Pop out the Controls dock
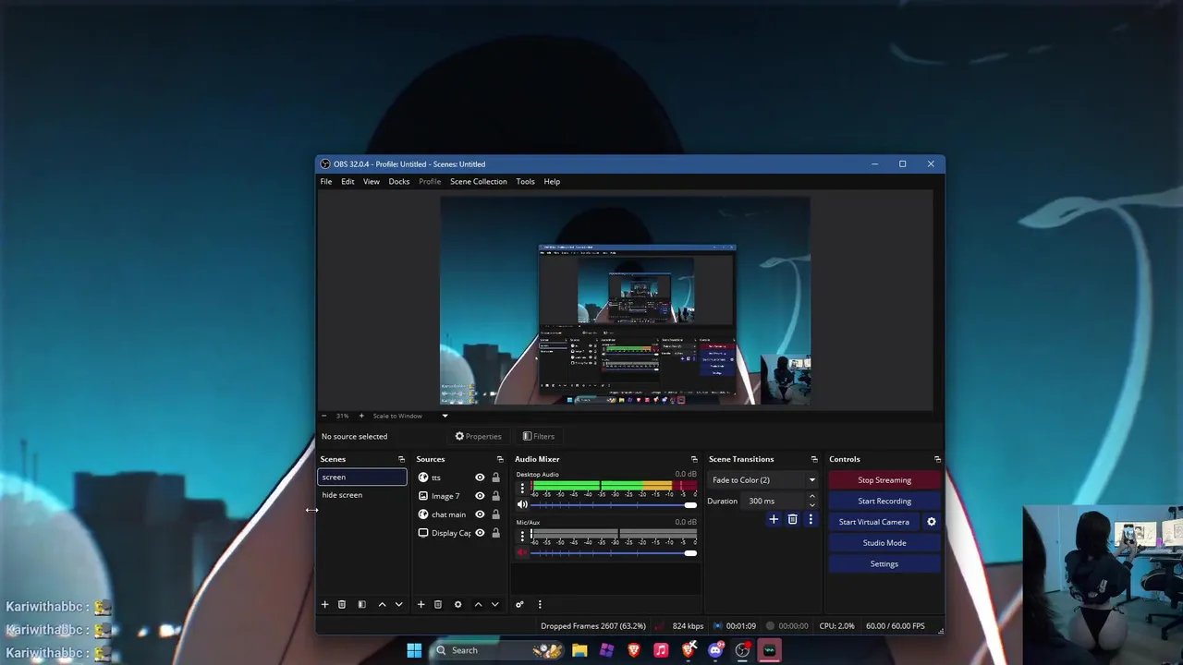Screen dimensions: 1183x665 click(937, 459)
